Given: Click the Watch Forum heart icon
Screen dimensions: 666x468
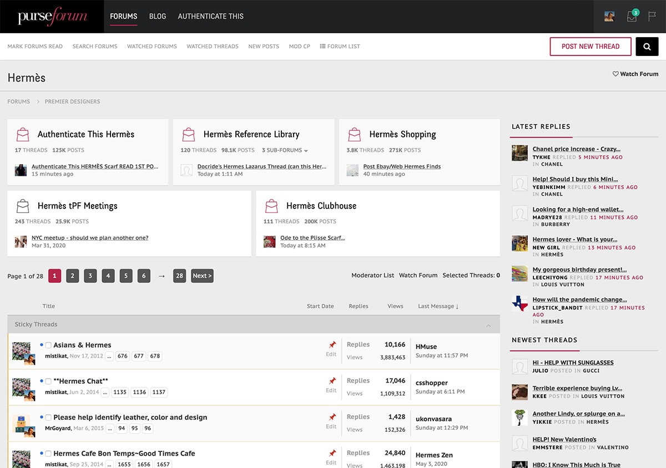Looking at the screenshot, I should [x=615, y=74].
